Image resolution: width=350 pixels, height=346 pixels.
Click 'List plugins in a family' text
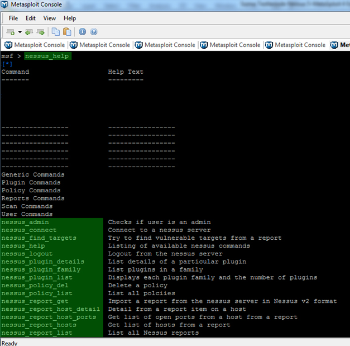pyautogui.click(x=155, y=269)
